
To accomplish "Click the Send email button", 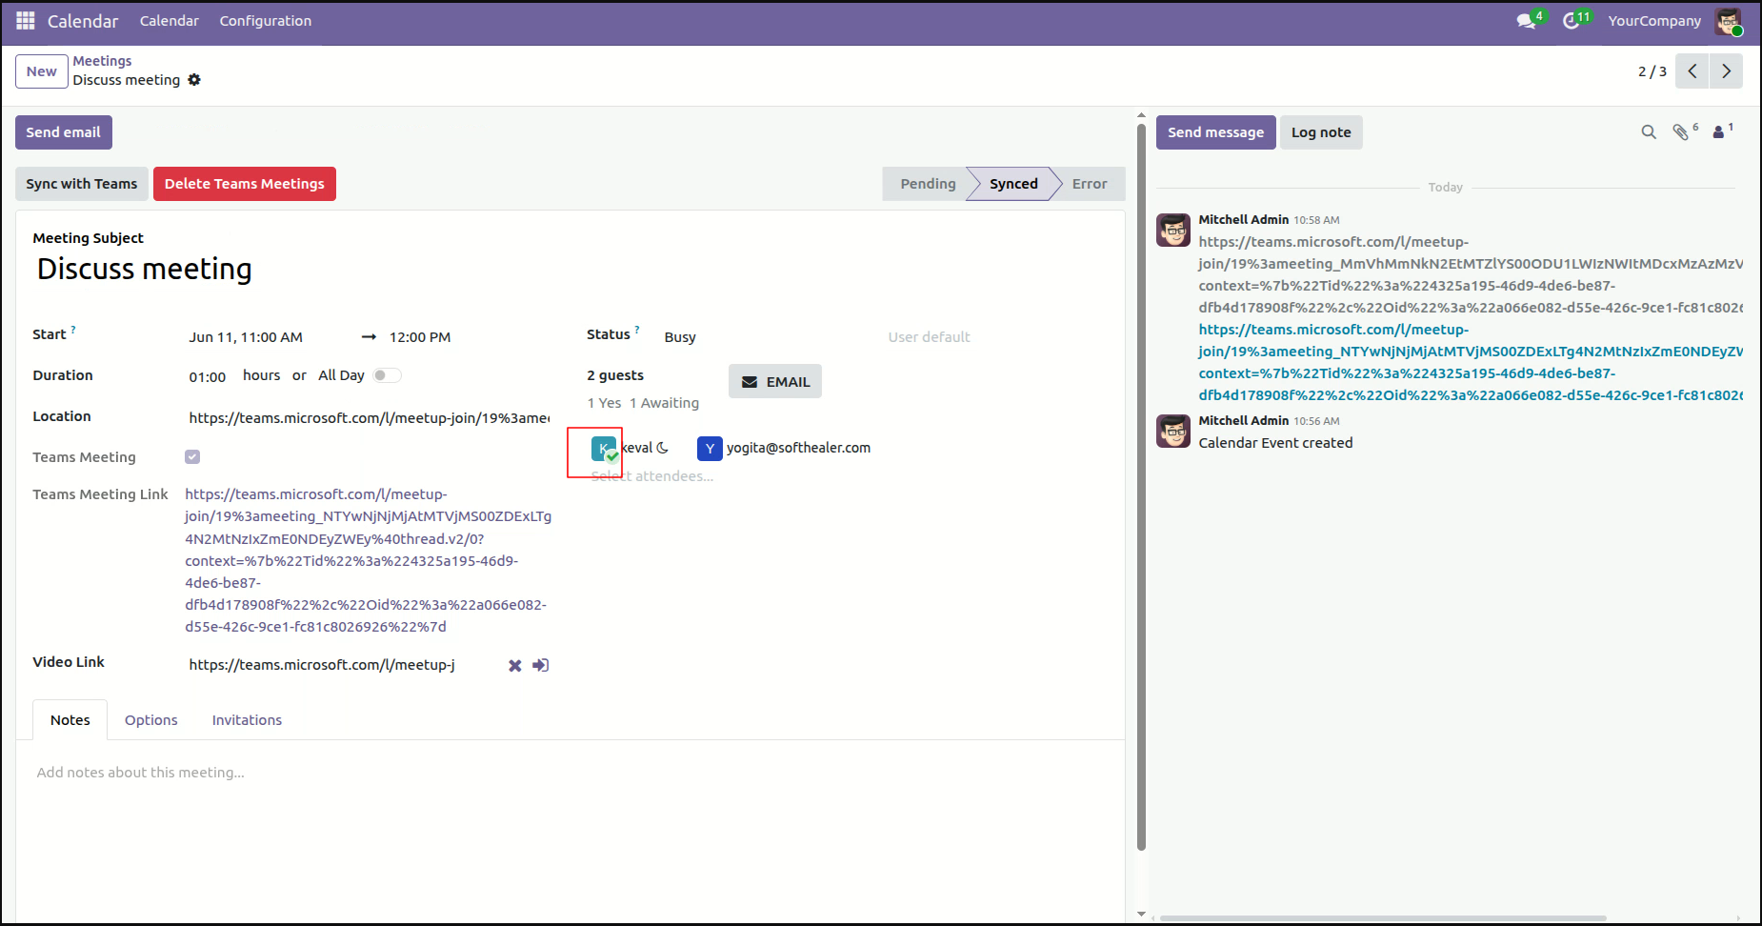I will pyautogui.click(x=64, y=132).
